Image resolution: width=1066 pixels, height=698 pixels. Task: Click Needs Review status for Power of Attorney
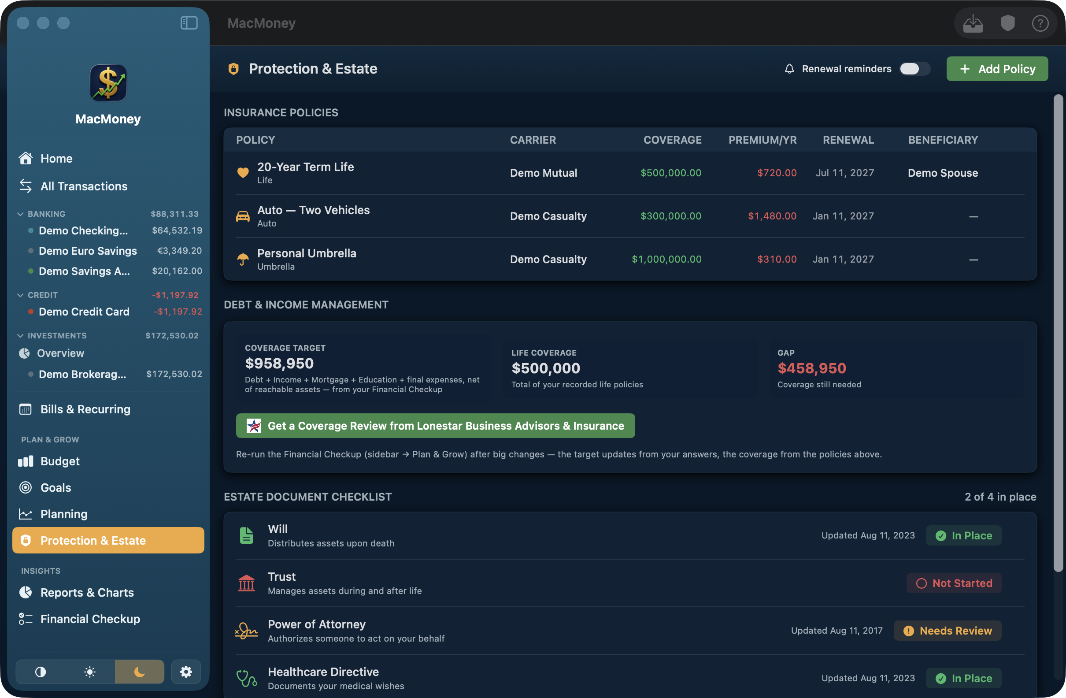pyautogui.click(x=948, y=631)
